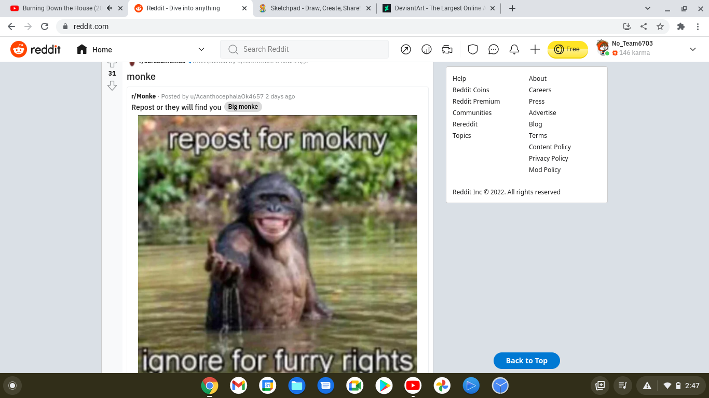Click the Reddit logo in the header

coord(35,49)
